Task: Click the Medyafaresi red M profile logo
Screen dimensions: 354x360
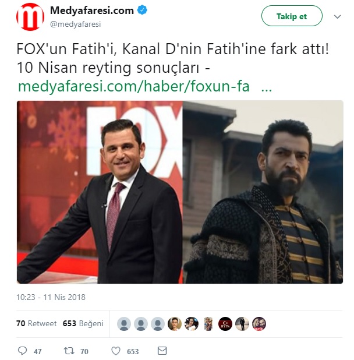Action: click(x=30, y=17)
